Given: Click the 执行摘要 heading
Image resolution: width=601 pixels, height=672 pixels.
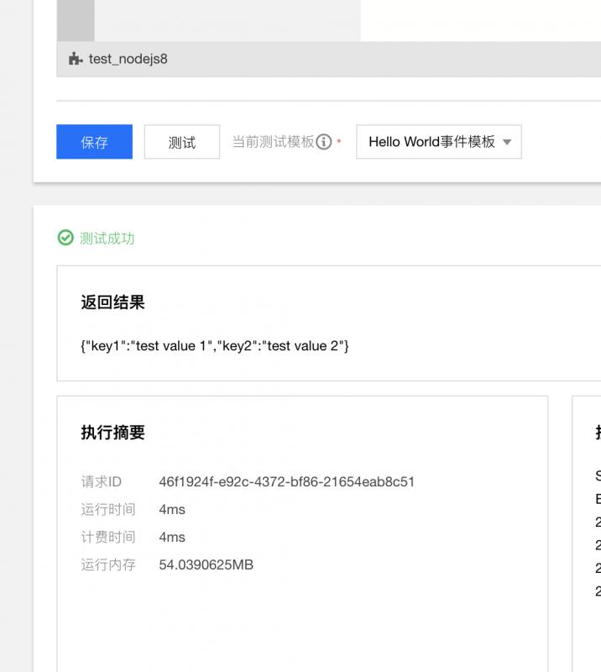Looking at the screenshot, I should 113,433.
